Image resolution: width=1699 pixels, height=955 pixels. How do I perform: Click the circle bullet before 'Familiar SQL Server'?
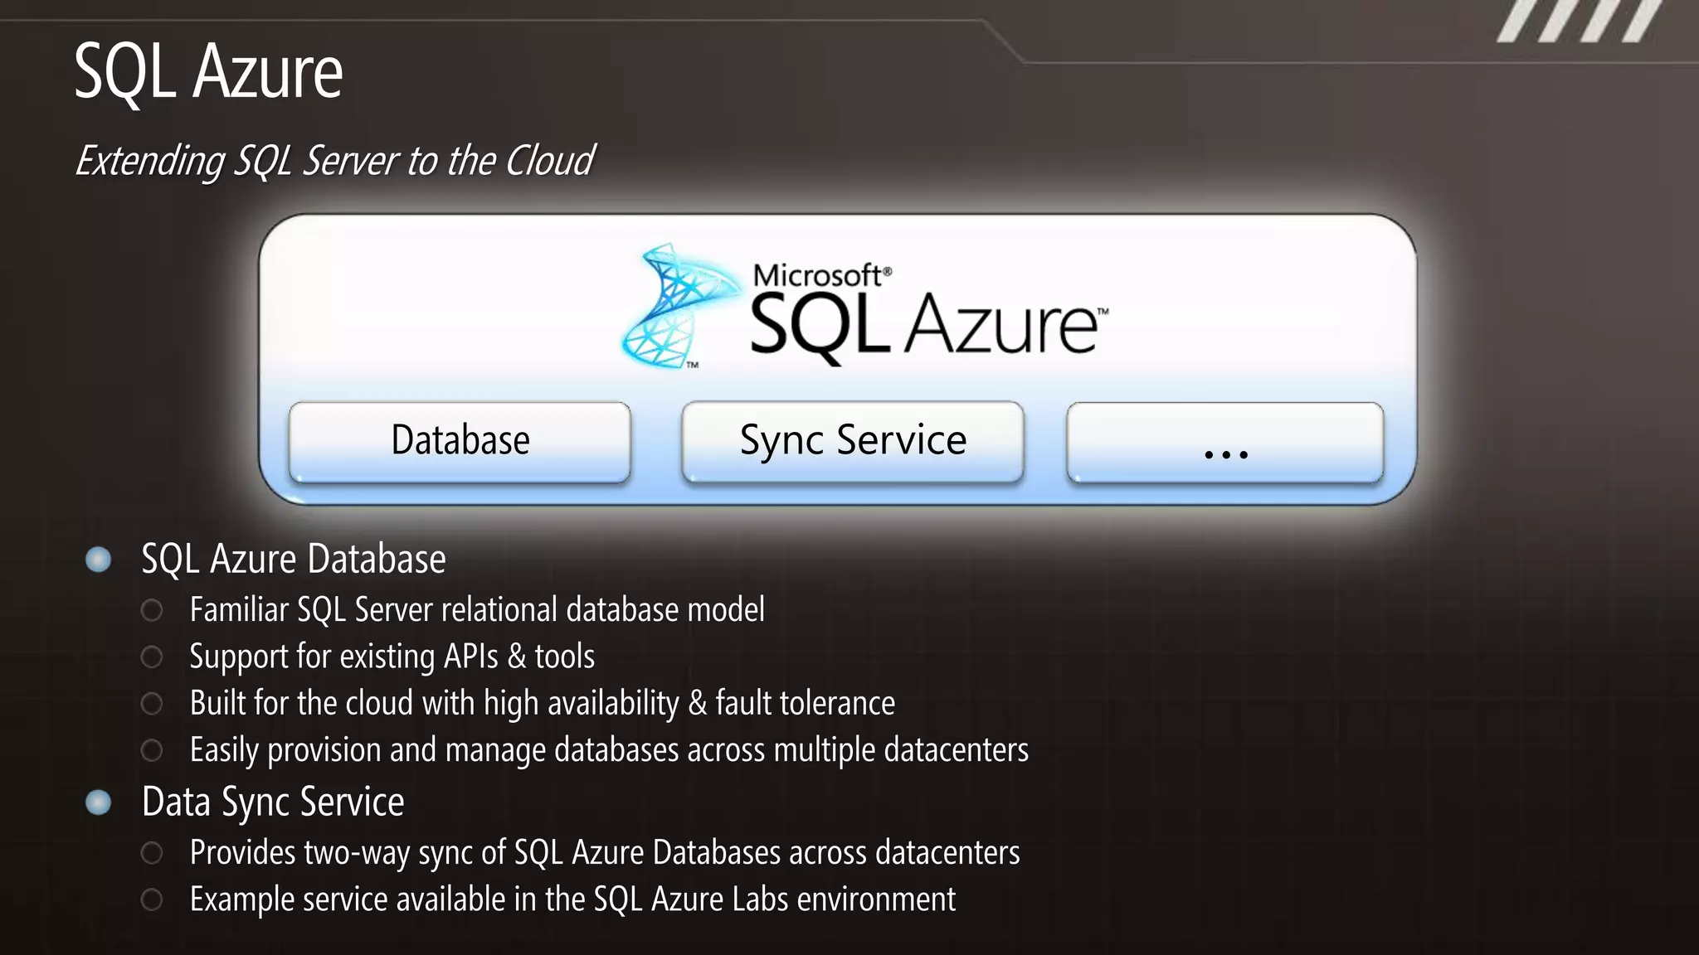pyautogui.click(x=152, y=611)
